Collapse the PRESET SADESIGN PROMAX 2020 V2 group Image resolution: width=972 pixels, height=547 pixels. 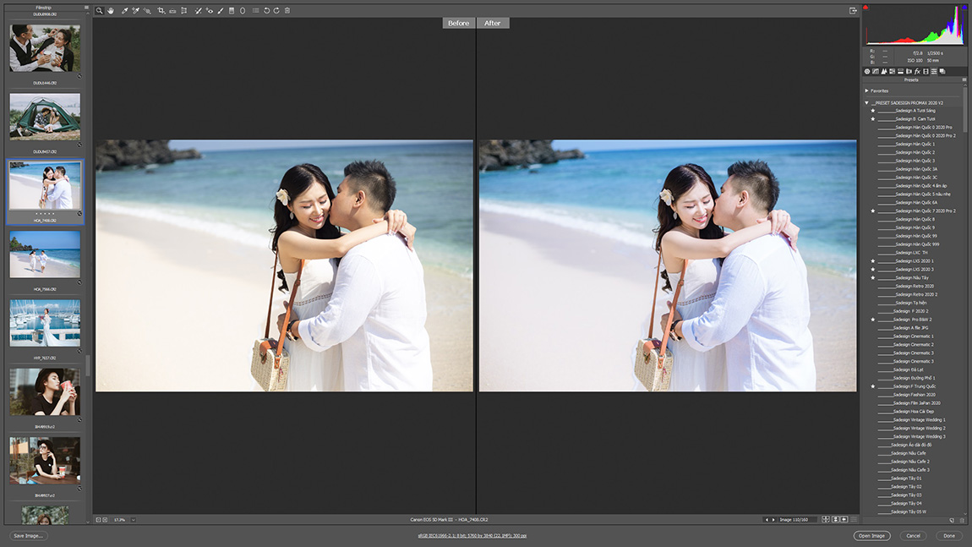coord(867,103)
